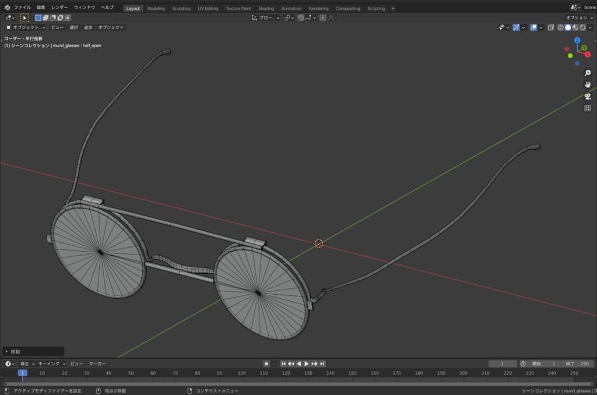Open the shading options dropdown arrow
Viewport: 597px width, 395px height.
(590, 27)
